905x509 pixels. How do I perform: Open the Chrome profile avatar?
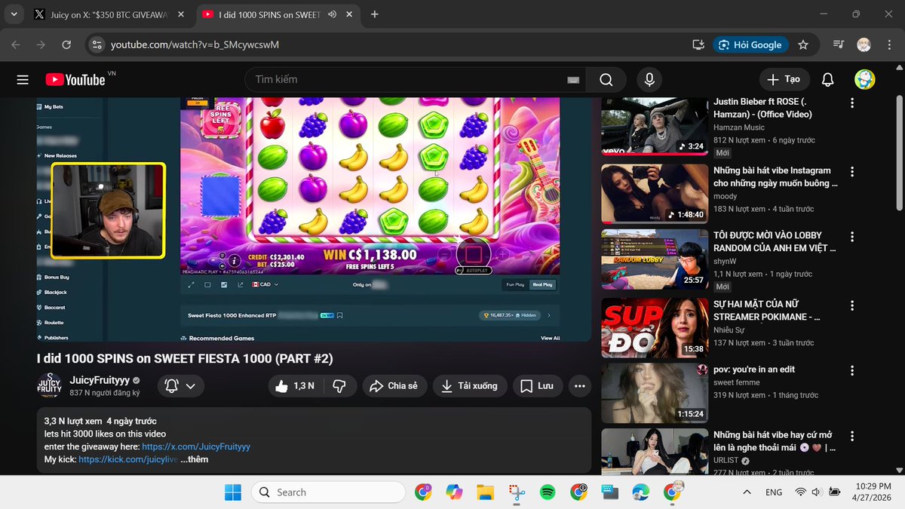864,44
